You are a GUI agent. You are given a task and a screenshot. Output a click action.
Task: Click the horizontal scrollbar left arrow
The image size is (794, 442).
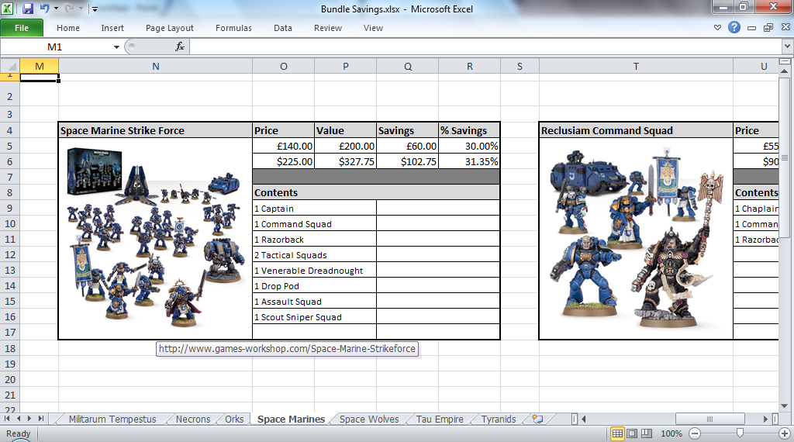coord(583,419)
